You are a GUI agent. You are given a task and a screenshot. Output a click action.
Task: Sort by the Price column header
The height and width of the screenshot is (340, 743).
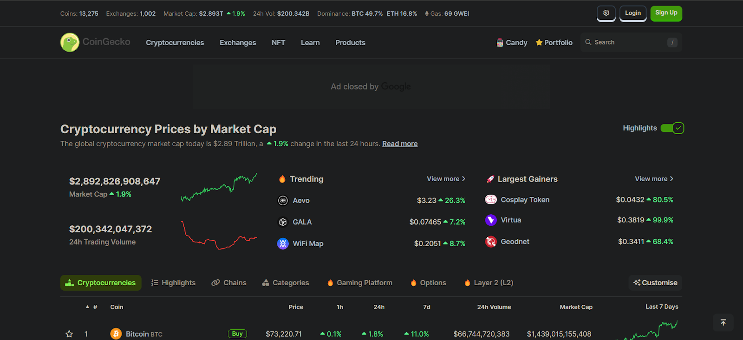[x=296, y=307]
